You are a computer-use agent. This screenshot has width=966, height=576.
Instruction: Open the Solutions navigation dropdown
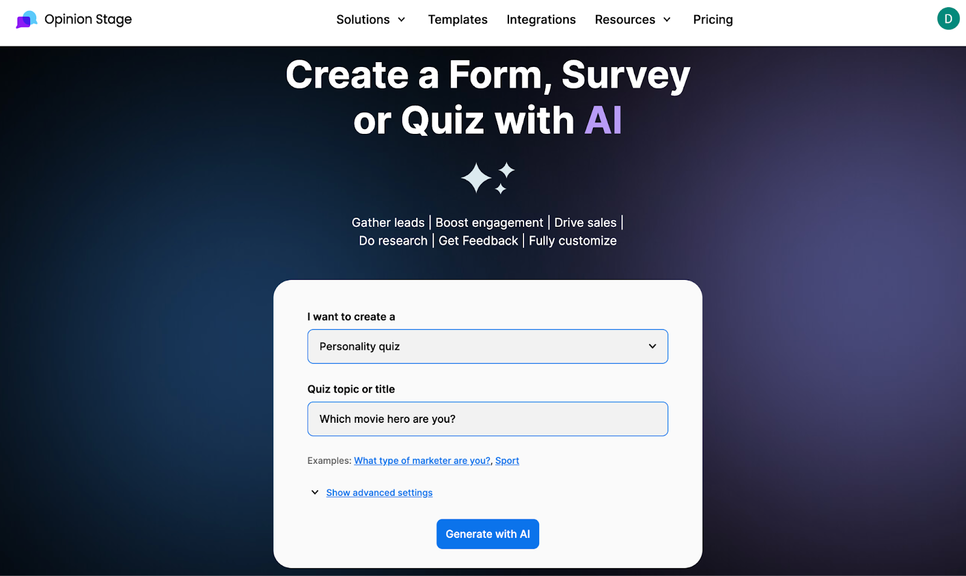pyautogui.click(x=363, y=19)
